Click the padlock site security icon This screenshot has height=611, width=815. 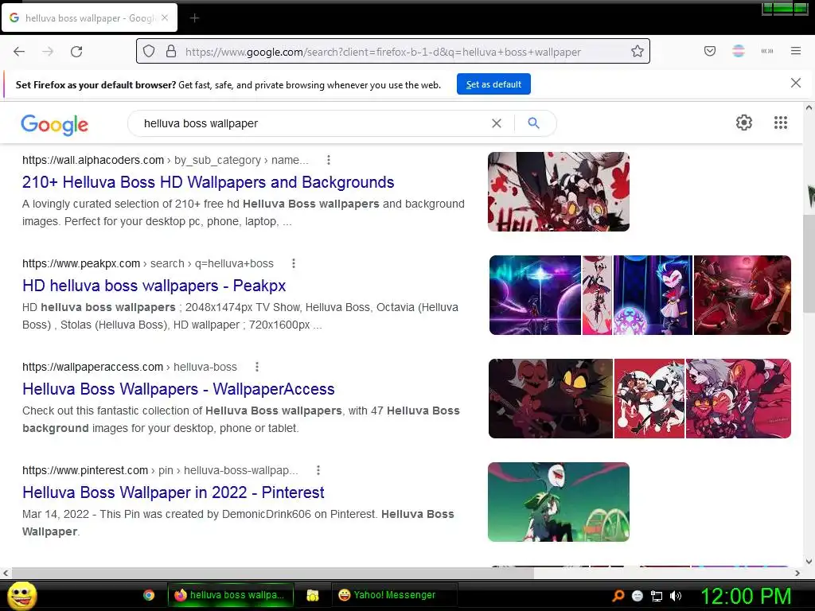[171, 52]
